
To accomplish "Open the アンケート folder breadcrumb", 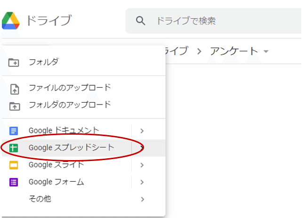I will coord(234,51).
